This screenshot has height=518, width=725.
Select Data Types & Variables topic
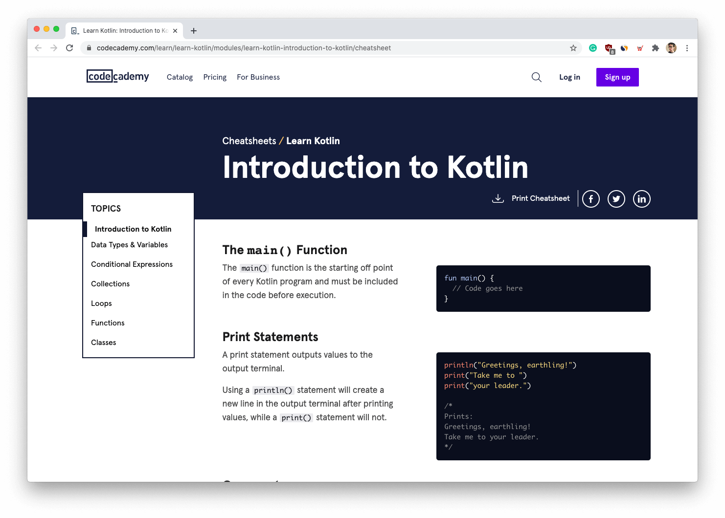coord(129,245)
